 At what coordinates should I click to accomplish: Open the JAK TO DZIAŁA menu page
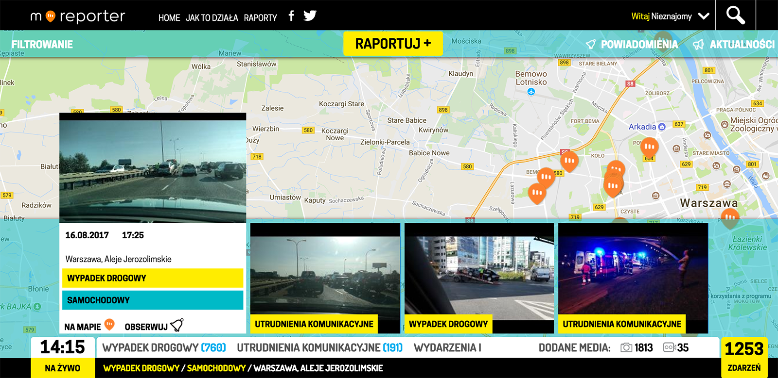click(x=212, y=18)
